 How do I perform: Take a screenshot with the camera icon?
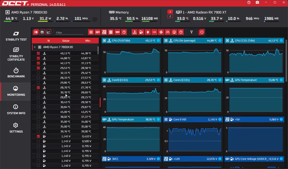click(257, 3)
